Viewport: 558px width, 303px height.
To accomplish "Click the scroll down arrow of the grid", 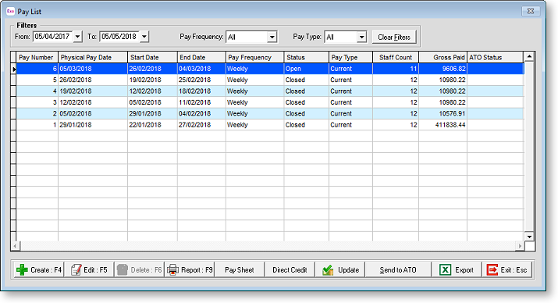I will pyautogui.click(x=529, y=237).
